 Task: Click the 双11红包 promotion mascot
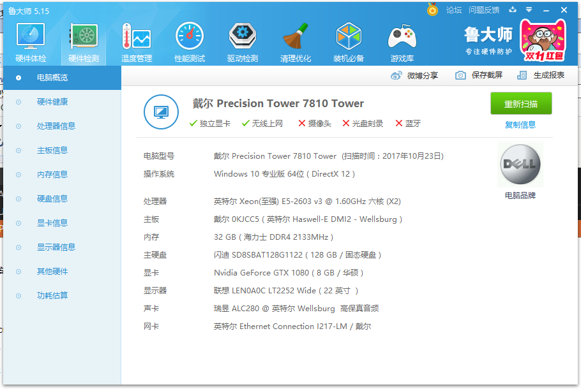pos(543,40)
